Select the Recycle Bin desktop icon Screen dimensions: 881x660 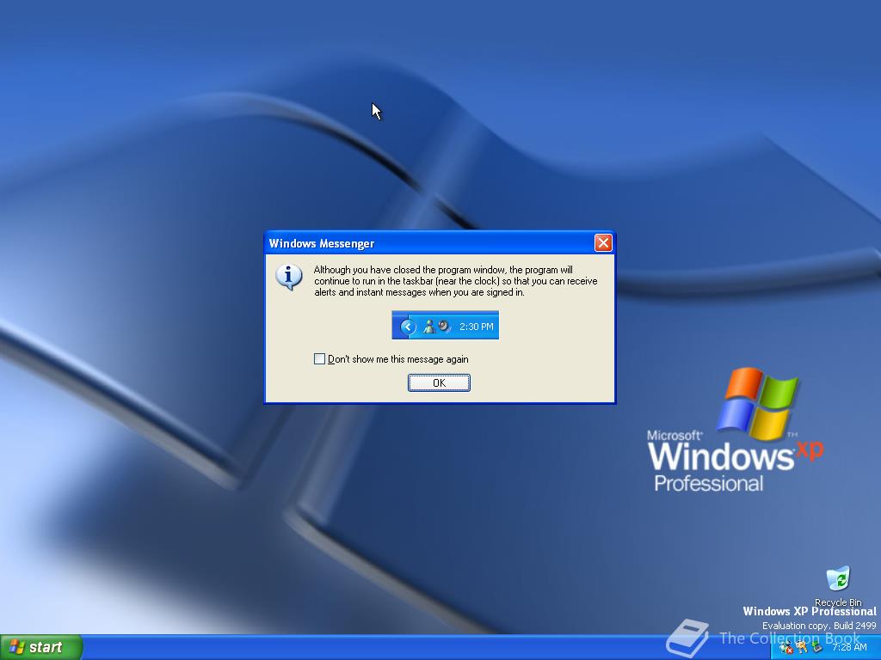[838, 586]
